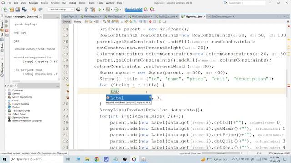The width and height of the screenshot is (291, 163).
Task: Click the globe browser icon in toolbar
Action: [78, 10]
